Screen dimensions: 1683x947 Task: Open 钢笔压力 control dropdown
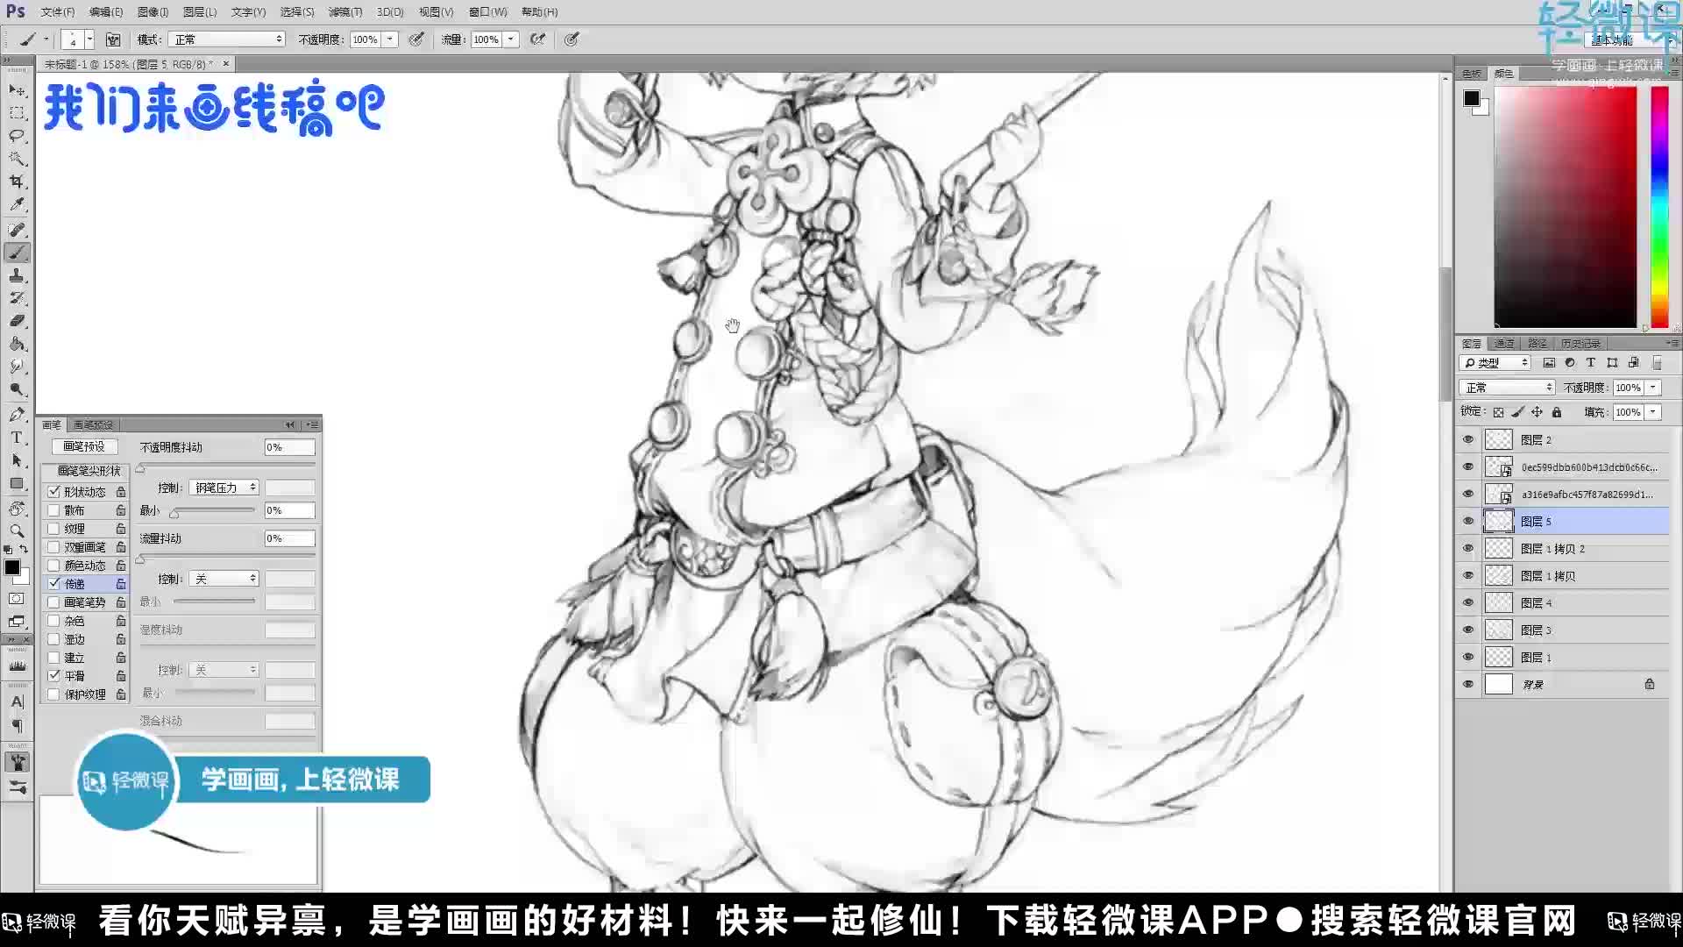pos(224,488)
